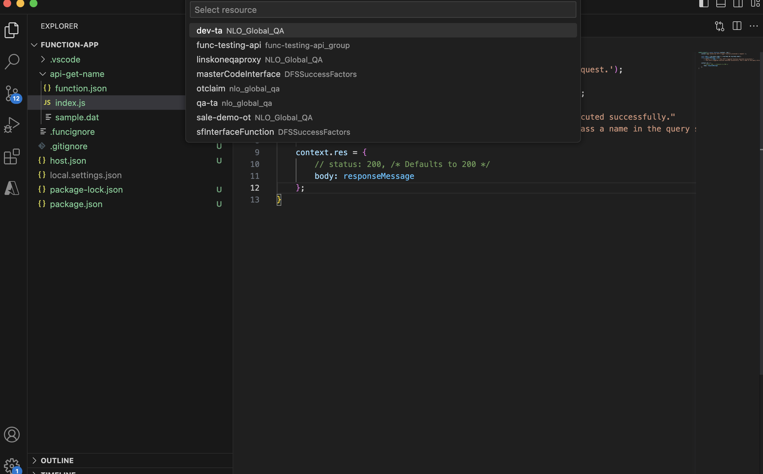
Task: Click the JS icon beside index.js
Action: pos(47,103)
